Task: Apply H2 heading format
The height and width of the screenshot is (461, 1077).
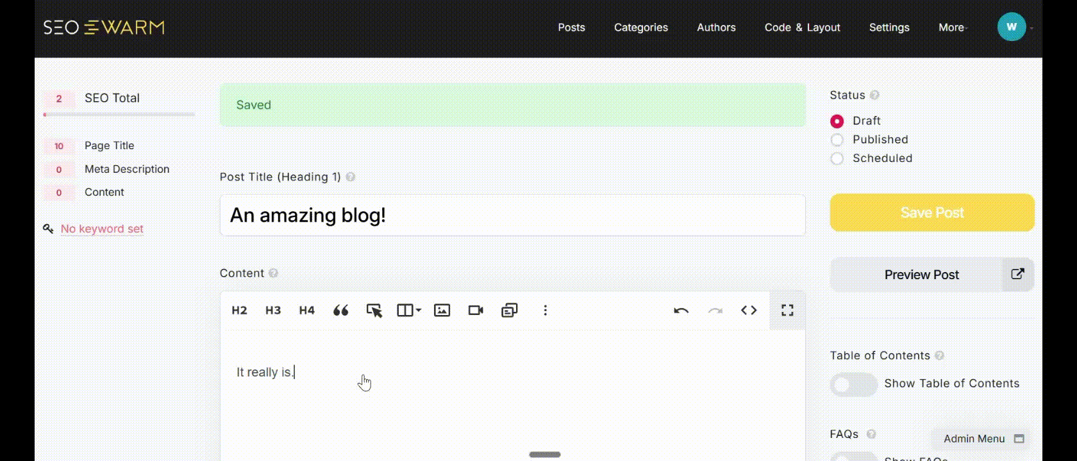Action: (x=239, y=311)
